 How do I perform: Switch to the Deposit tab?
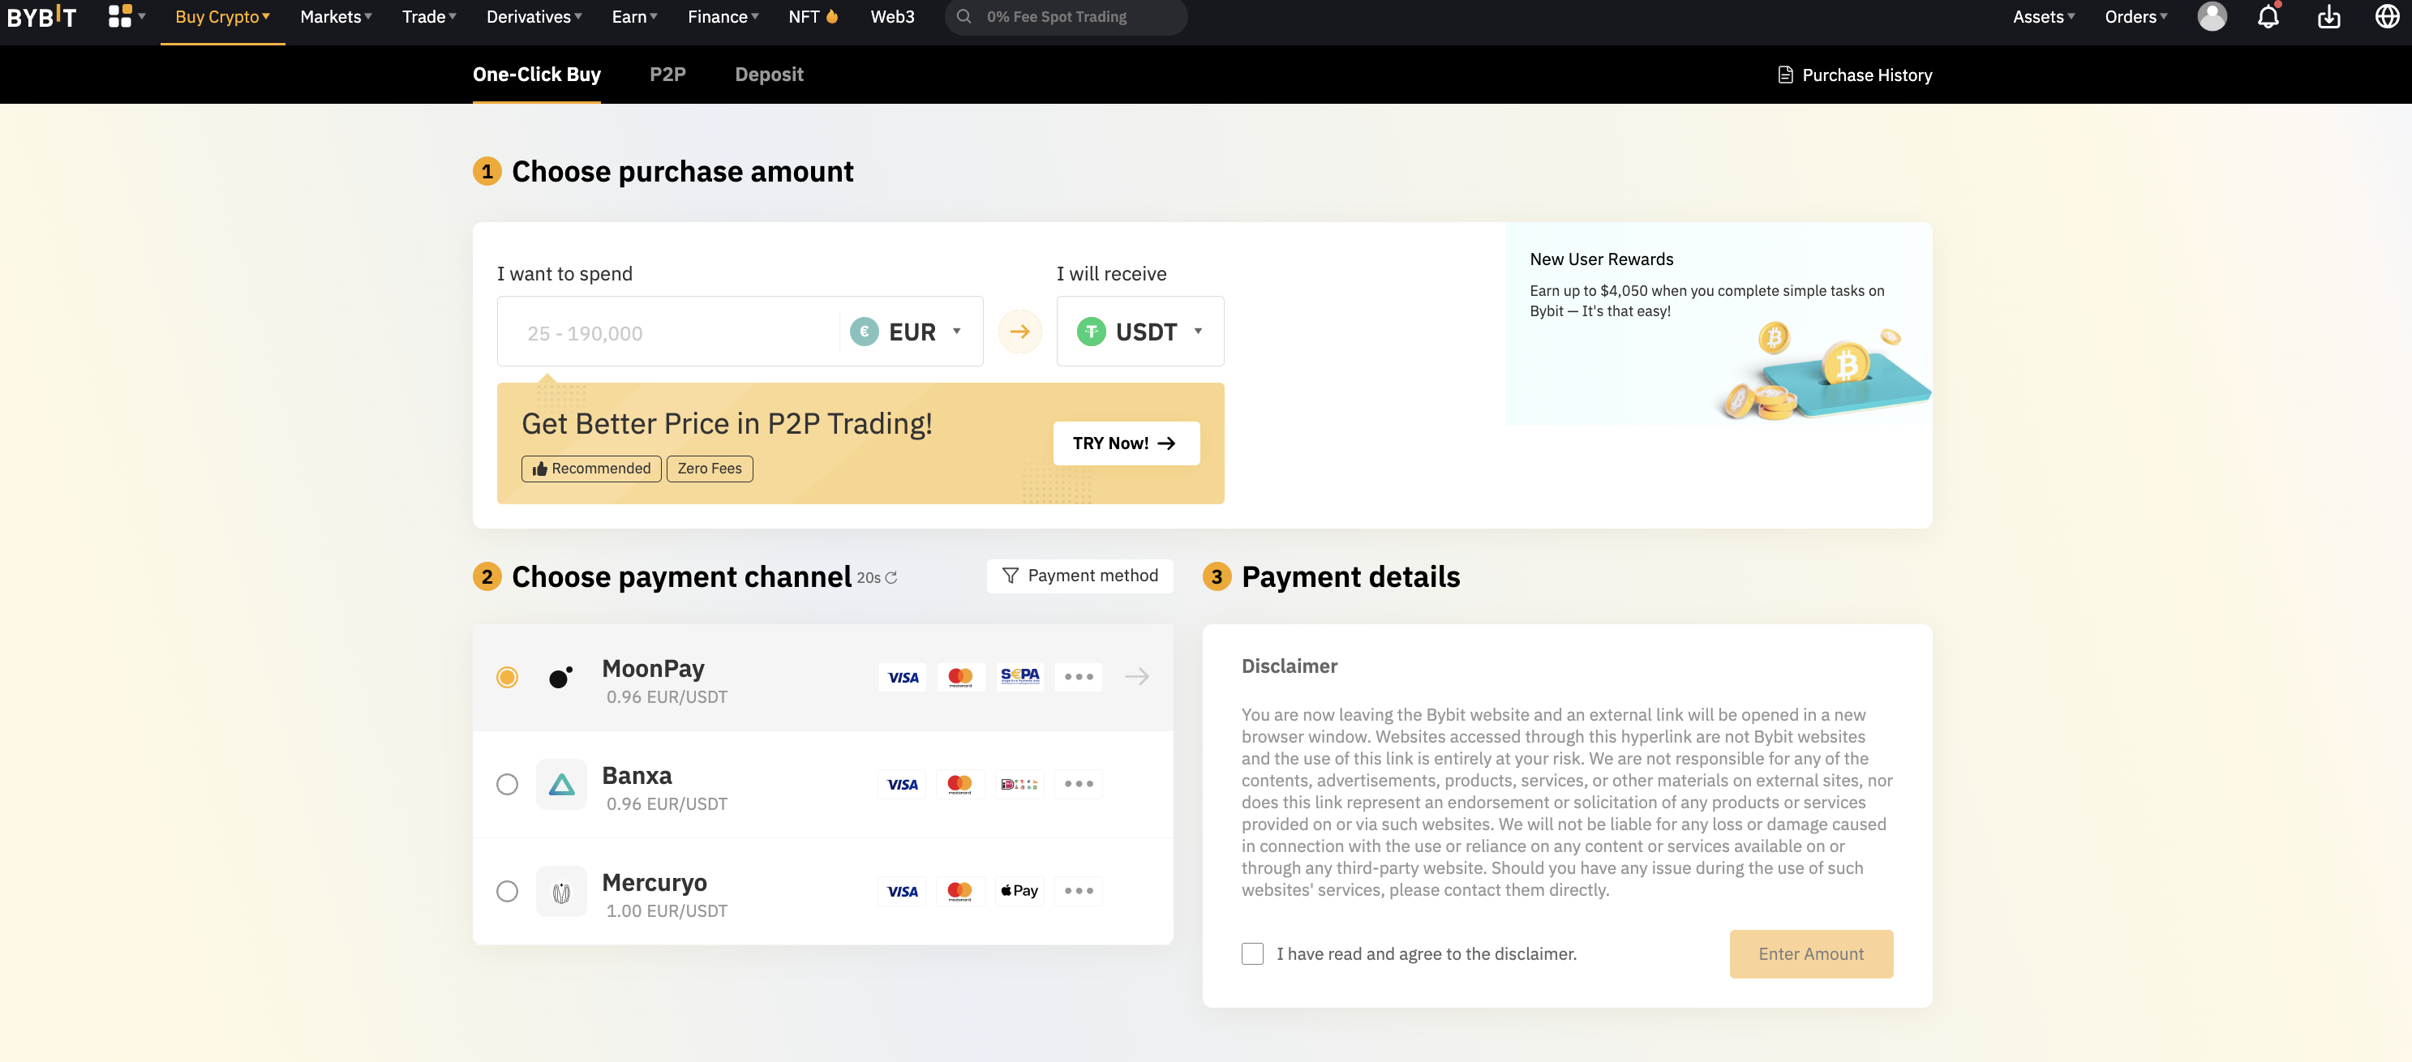[769, 75]
